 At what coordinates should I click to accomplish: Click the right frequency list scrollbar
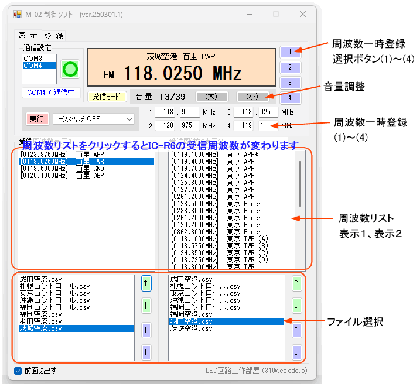pos(301,184)
